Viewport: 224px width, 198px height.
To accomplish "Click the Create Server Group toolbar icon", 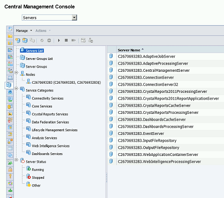I will 25,40.
